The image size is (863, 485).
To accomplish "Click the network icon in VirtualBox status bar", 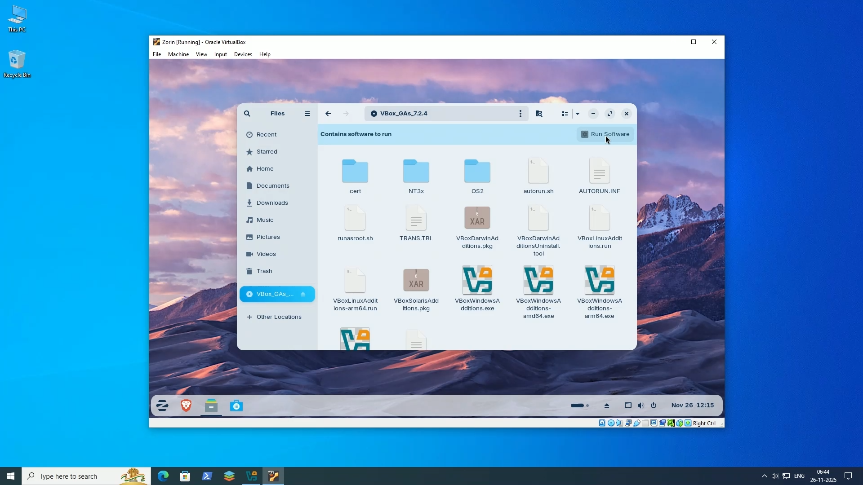I will coord(628,423).
